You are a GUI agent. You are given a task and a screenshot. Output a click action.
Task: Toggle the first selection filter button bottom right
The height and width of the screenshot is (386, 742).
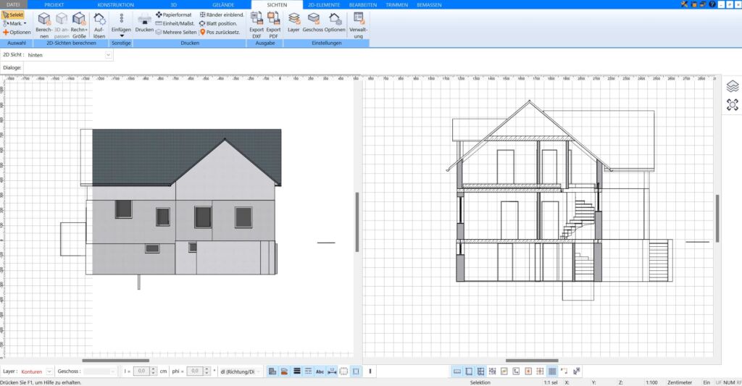(x=457, y=372)
